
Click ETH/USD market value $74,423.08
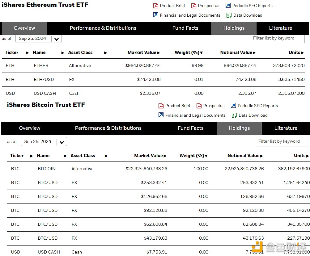tap(149, 79)
